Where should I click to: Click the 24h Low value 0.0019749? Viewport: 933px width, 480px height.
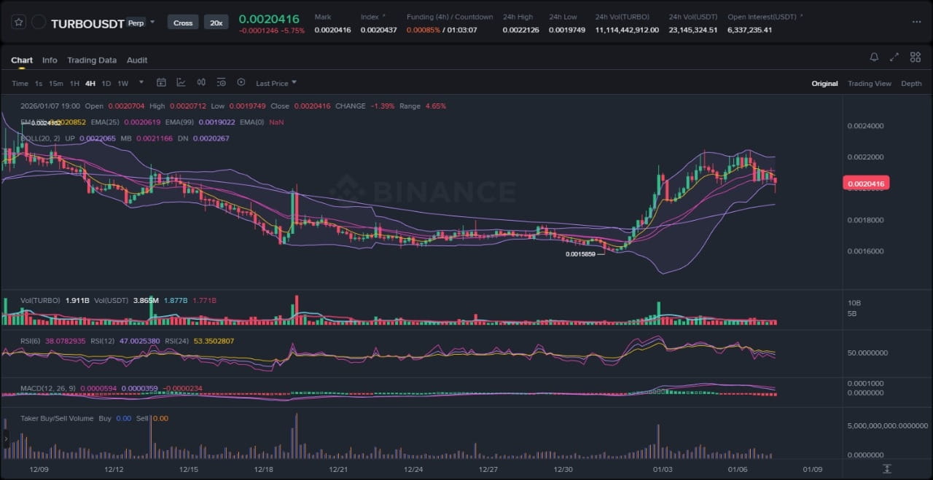point(567,30)
